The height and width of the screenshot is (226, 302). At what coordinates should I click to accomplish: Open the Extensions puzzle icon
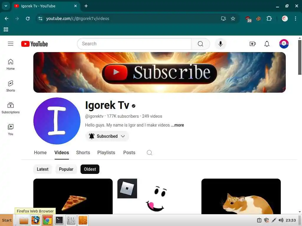(269, 19)
